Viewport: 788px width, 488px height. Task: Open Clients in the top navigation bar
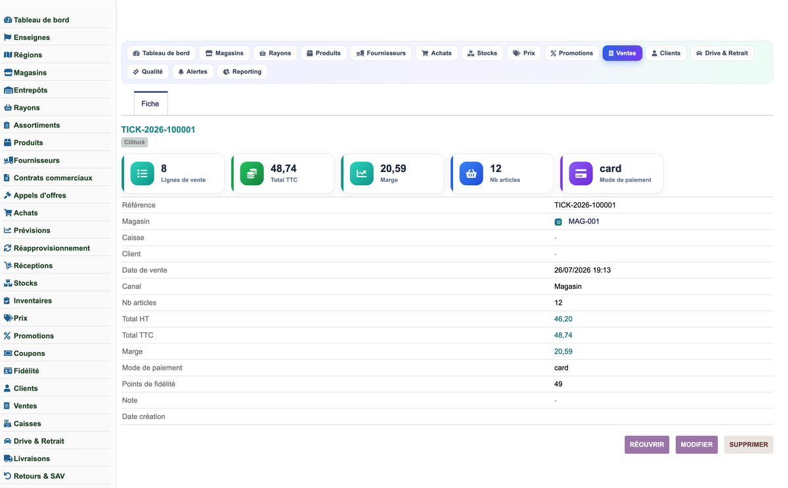pyautogui.click(x=666, y=53)
